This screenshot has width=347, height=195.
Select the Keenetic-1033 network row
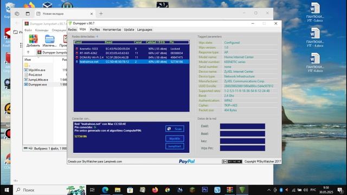tap(131, 49)
